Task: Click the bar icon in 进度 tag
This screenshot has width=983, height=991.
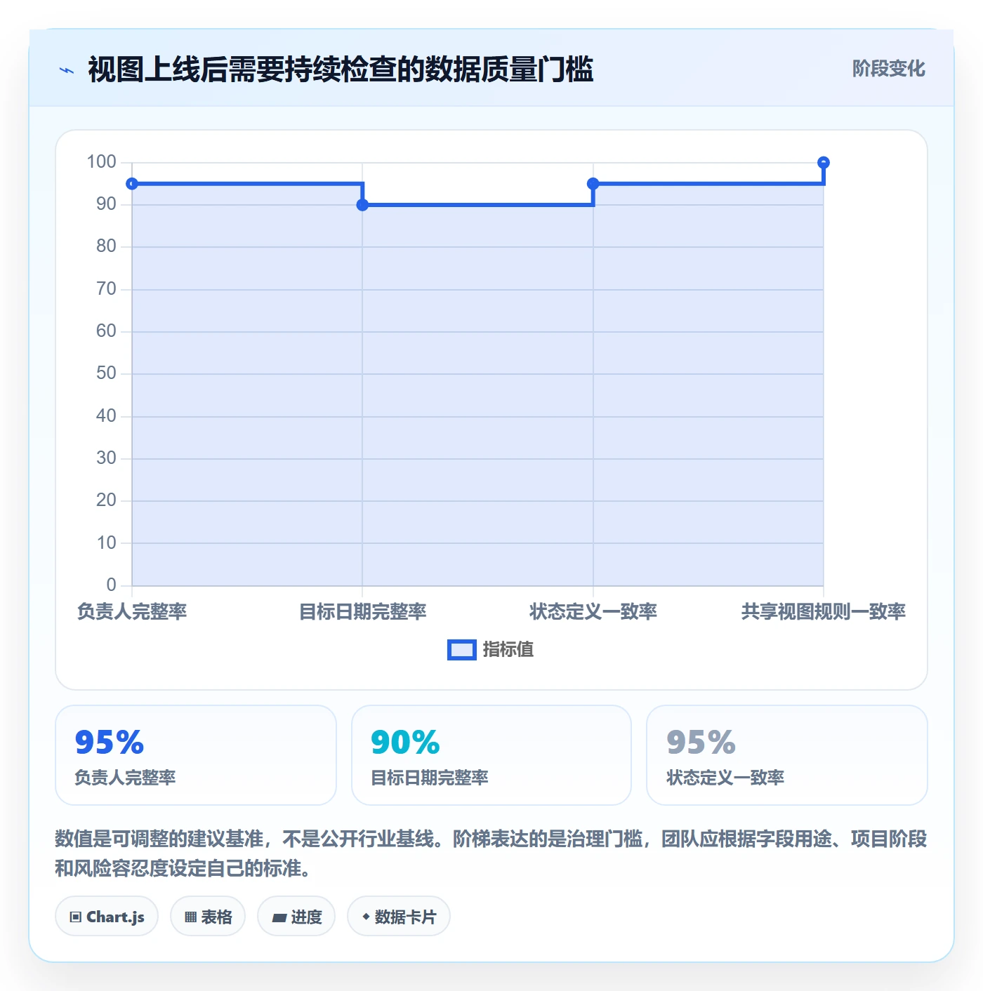Action: pyautogui.click(x=279, y=917)
